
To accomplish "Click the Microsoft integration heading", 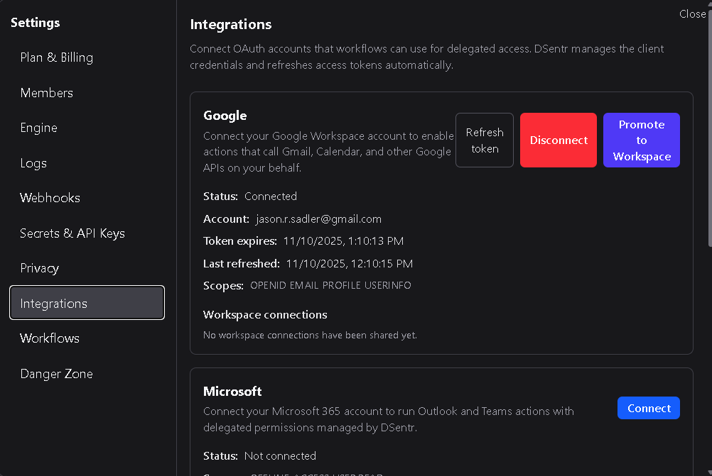I will pyautogui.click(x=232, y=391).
